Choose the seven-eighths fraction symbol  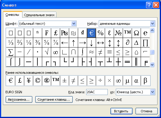pos(56,42)
